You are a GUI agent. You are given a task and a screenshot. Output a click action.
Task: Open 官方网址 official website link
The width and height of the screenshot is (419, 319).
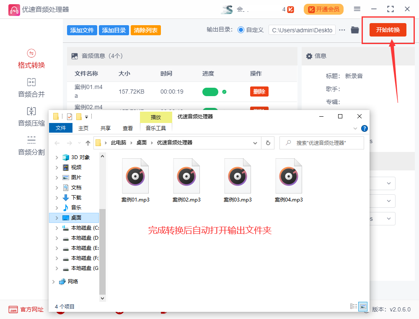pos(26,310)
